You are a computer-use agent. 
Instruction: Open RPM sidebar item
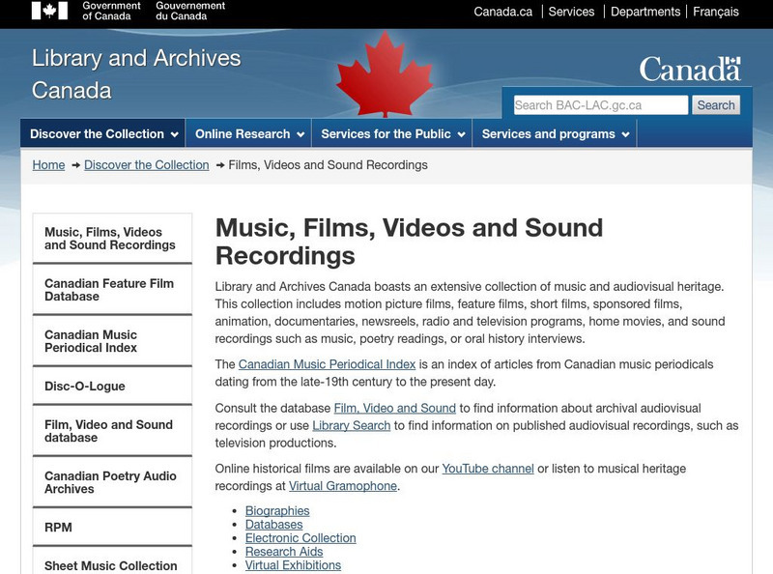(112, 527)
